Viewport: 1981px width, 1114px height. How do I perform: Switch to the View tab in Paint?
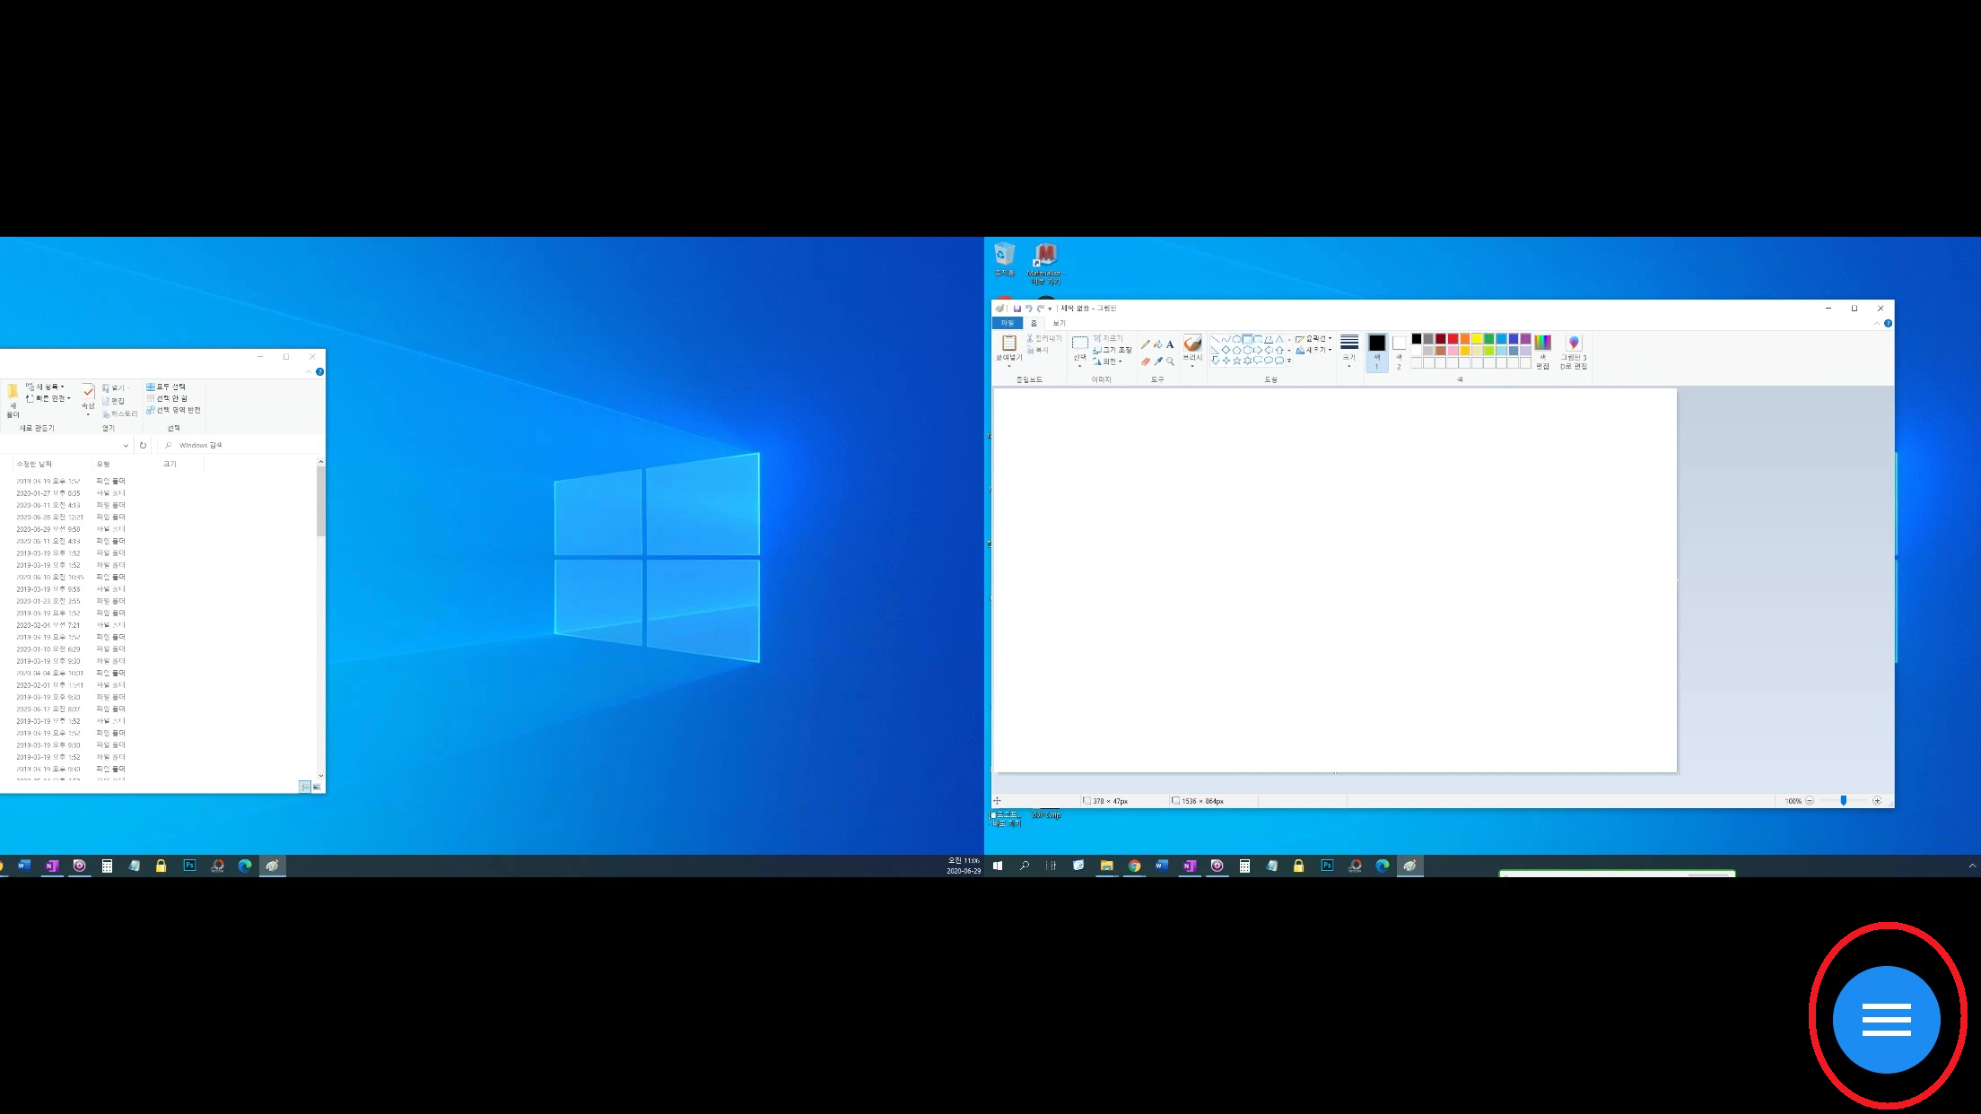pos(1059,323)
